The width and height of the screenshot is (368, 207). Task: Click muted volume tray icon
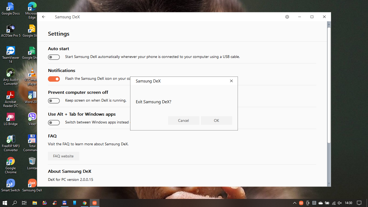tap(340, 203)
